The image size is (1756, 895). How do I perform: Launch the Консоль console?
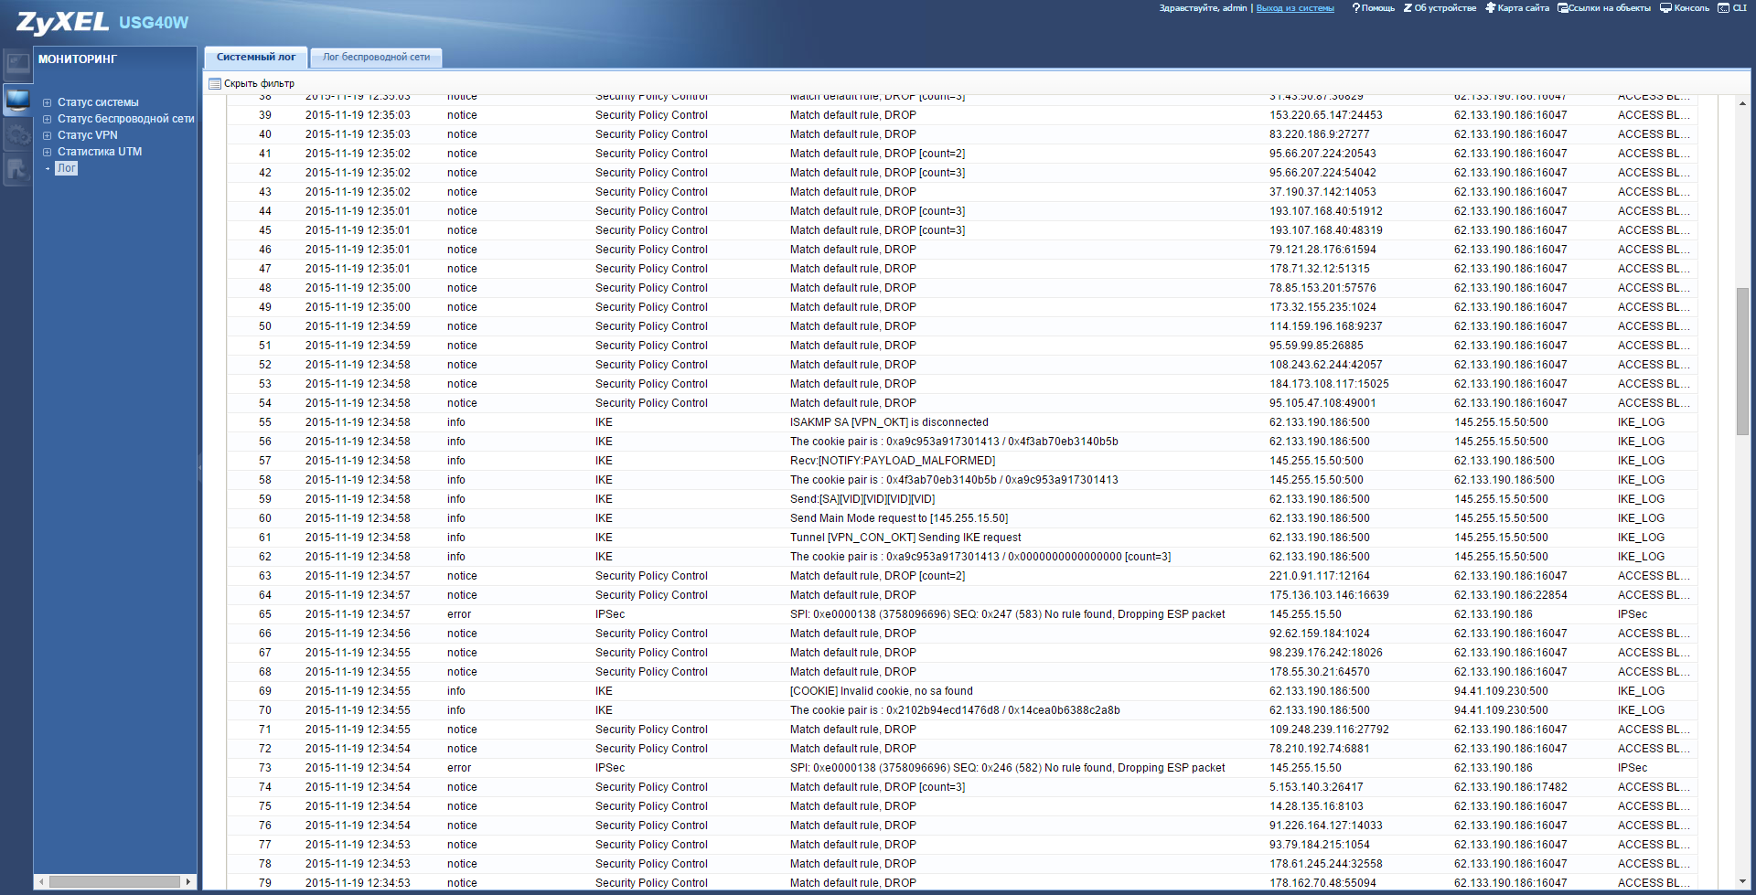tap(1685, 8)
